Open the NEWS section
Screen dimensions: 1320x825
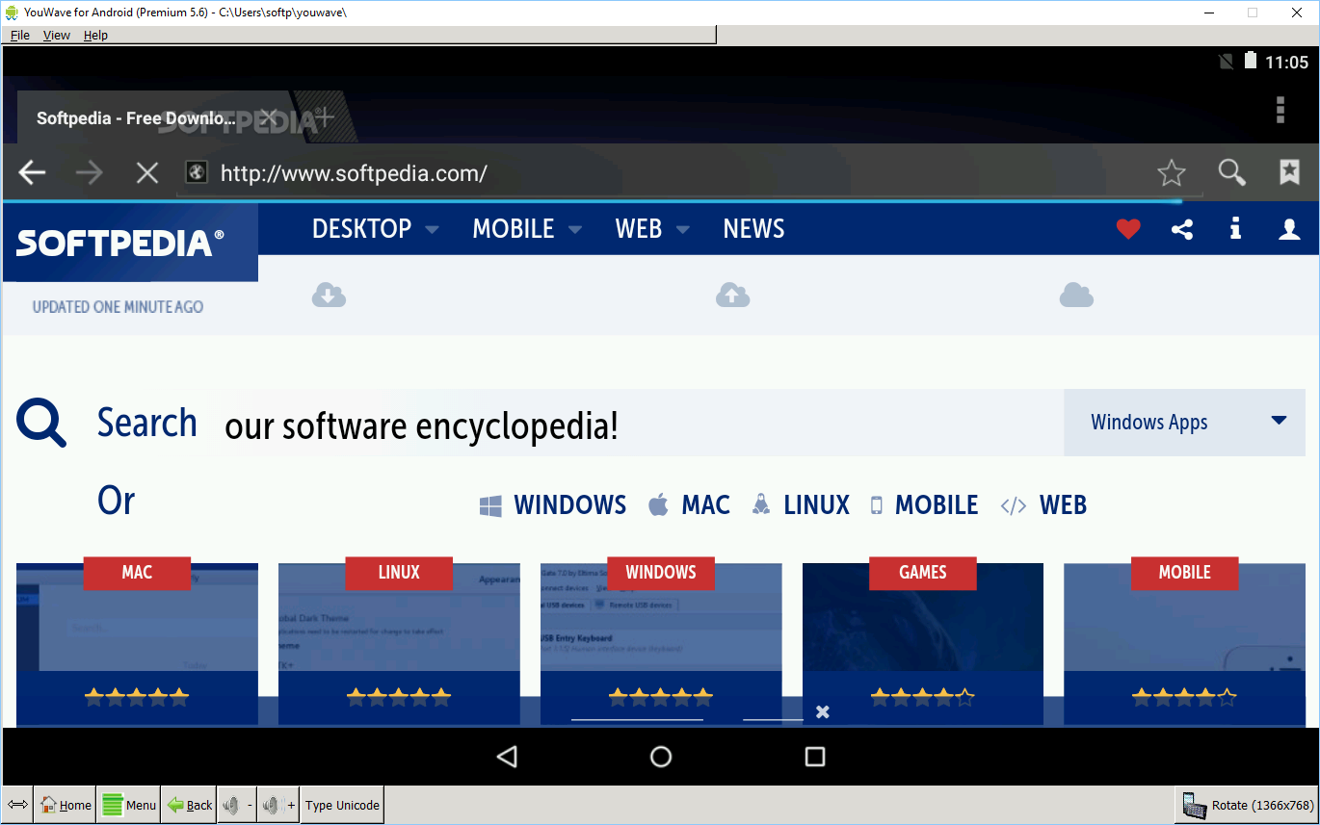(x=753, y=229)
